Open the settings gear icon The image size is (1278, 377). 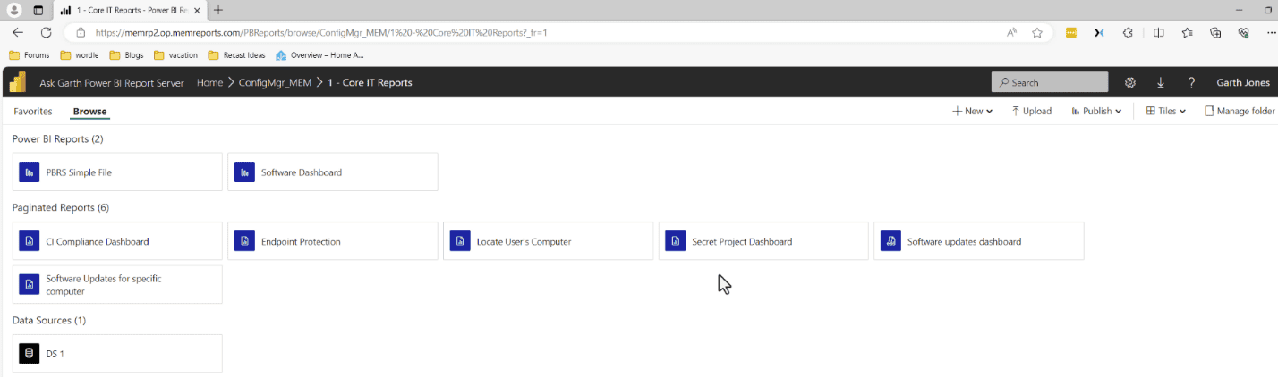(1130, 82)
